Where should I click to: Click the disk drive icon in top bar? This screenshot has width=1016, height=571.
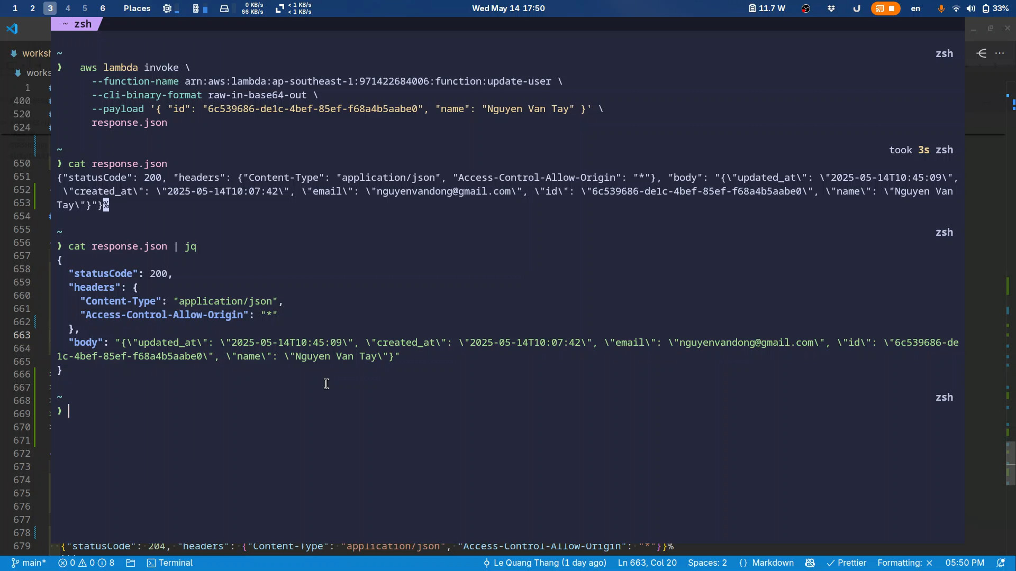coord(224,8)
